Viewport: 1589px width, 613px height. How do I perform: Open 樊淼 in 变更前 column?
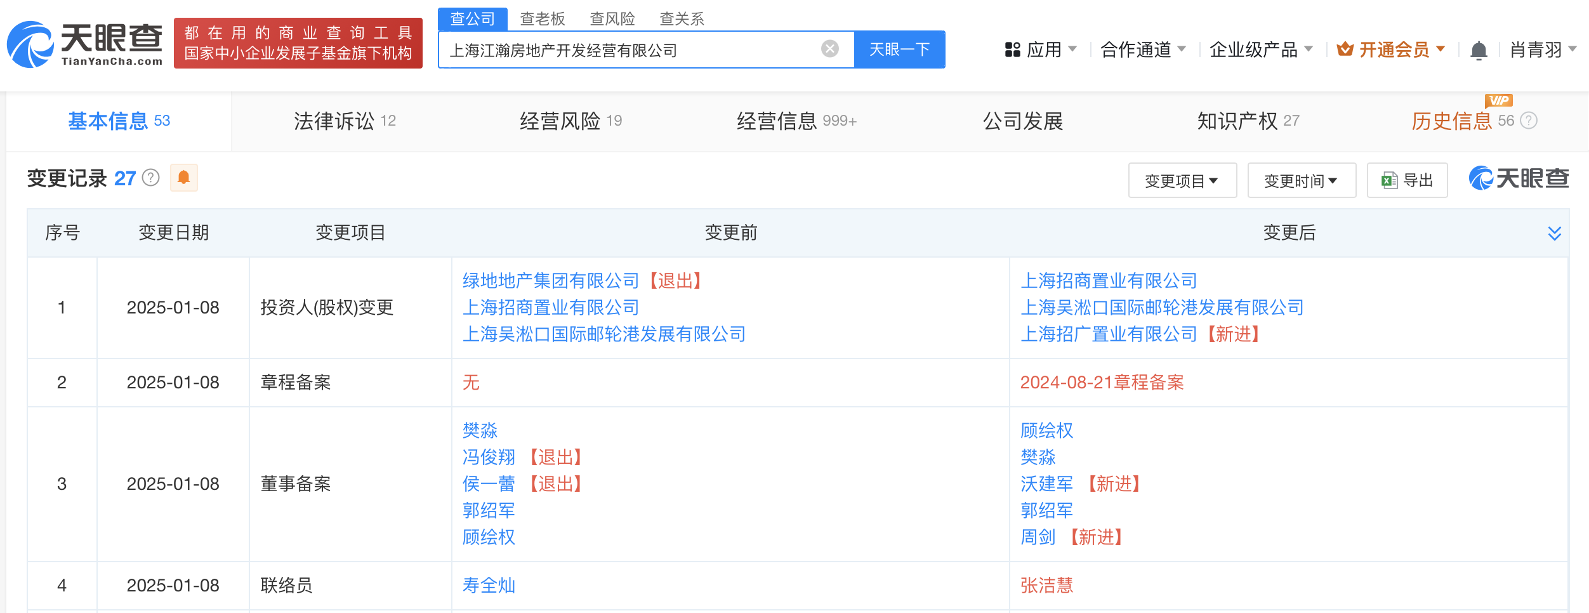click(x=480, y=430)
